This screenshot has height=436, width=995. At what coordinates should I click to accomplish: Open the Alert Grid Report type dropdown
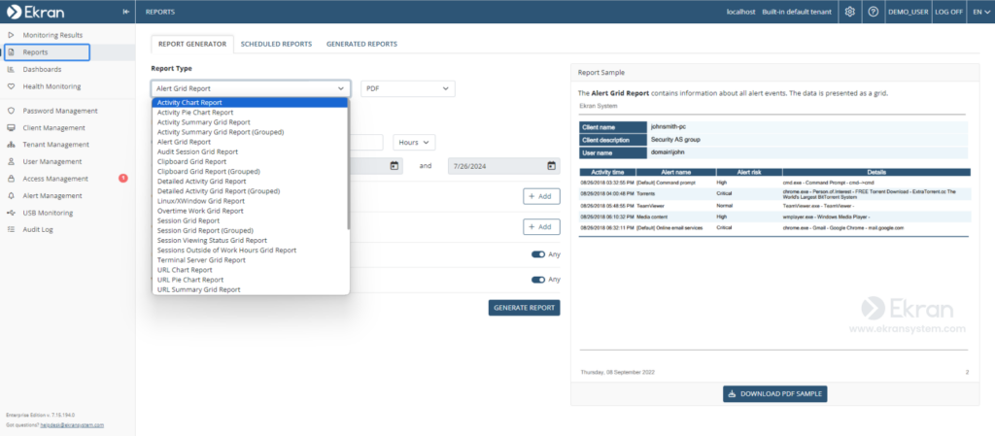(x=251, y=88)
